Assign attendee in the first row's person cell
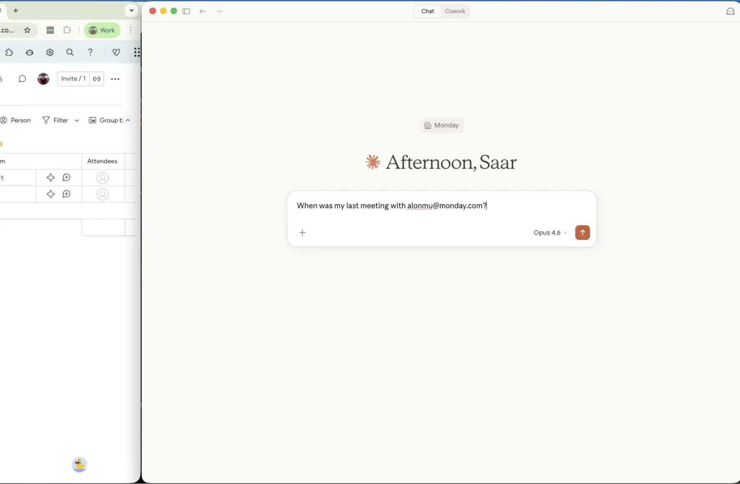The width and height of the screenshot is (740, 484). coord(103,178)
